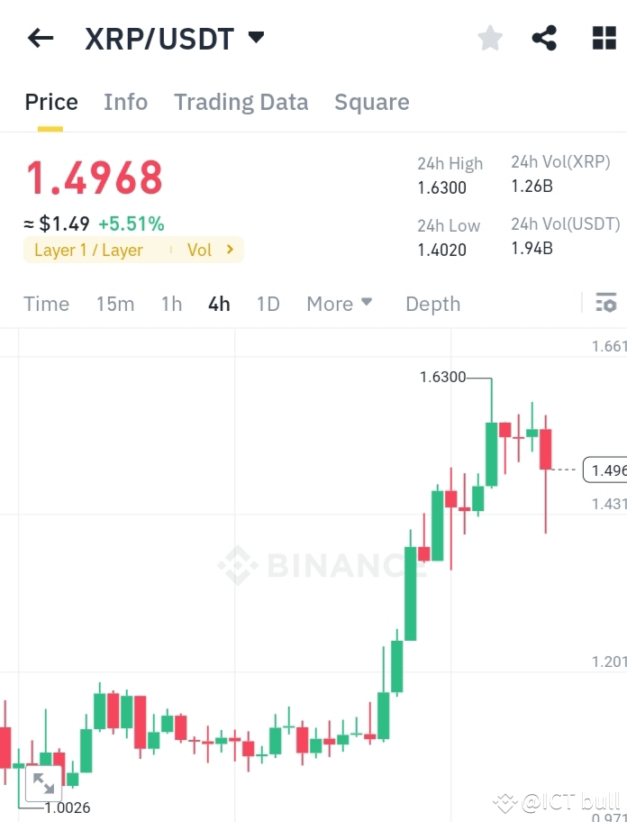Open the Square tab
Viewport: 627px width, 822px height.
click(372, 102)
